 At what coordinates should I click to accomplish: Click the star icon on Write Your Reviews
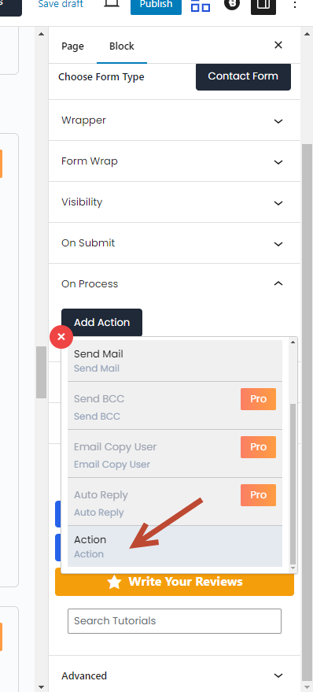point(114,582)
